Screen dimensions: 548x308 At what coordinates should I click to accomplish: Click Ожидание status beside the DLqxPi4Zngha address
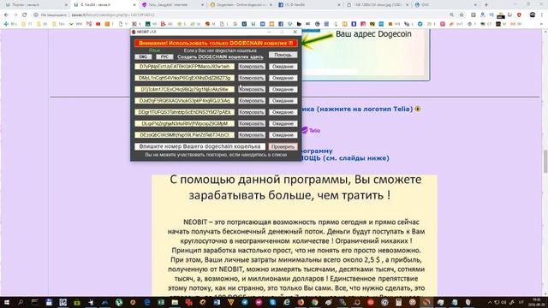(283, 123)
